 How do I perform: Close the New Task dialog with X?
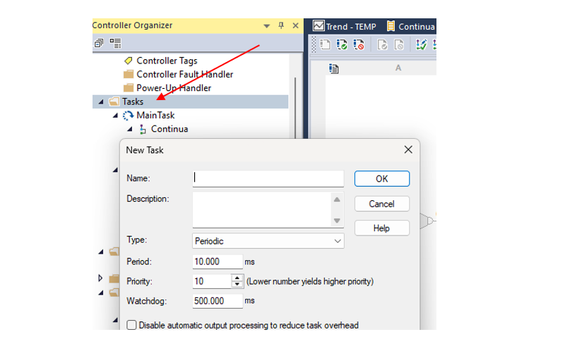click(x=408, y=149)
